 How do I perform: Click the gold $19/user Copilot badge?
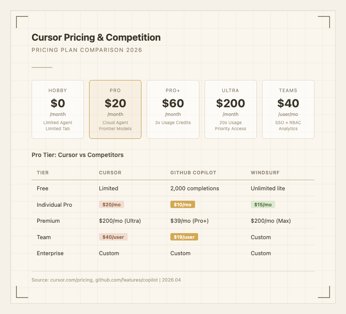tap(184, 237)
